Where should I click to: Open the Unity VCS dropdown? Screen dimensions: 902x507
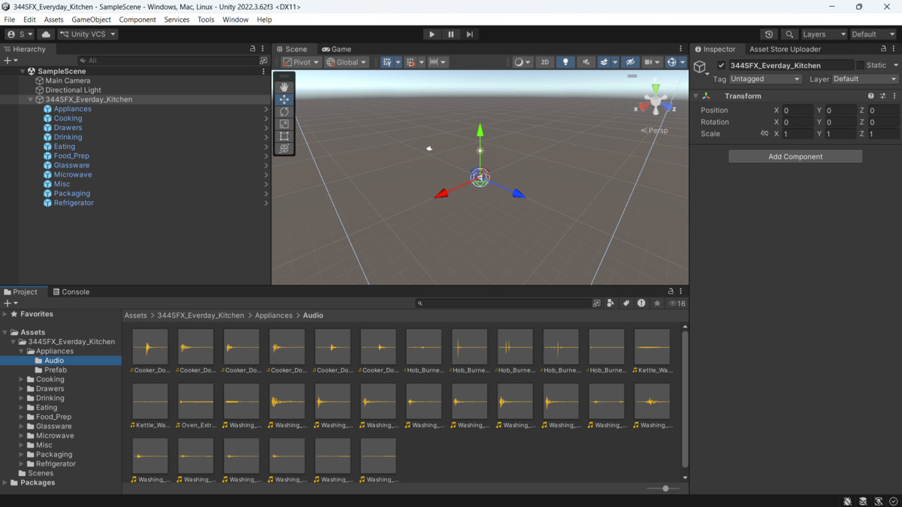[x=88, y=34]
